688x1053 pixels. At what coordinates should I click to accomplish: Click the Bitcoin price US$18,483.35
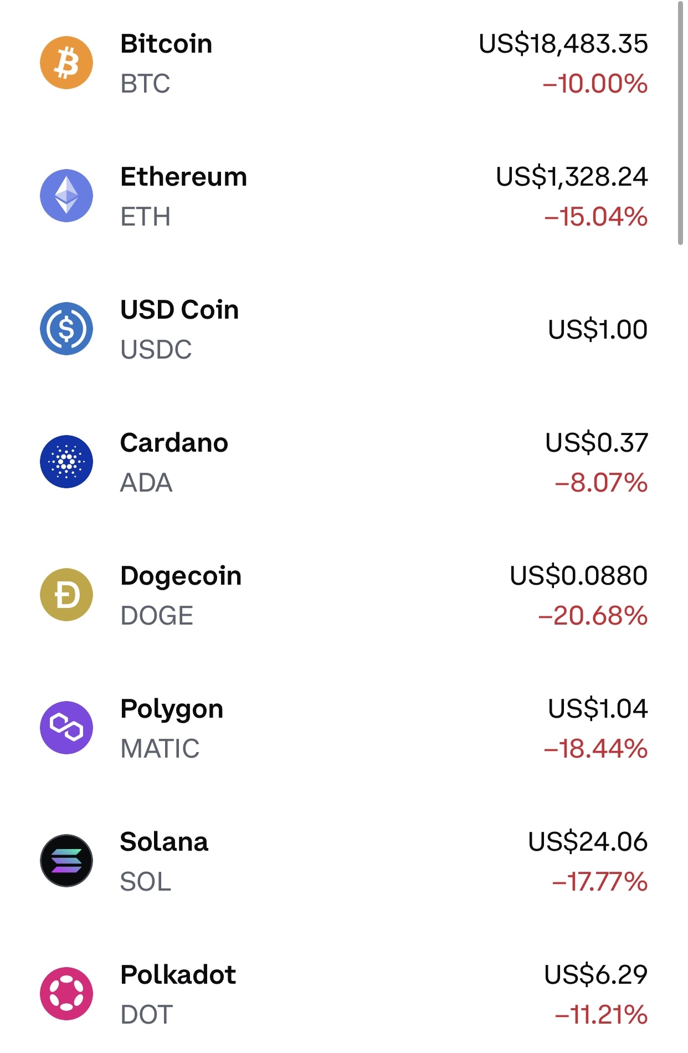[x=563, y=44]
